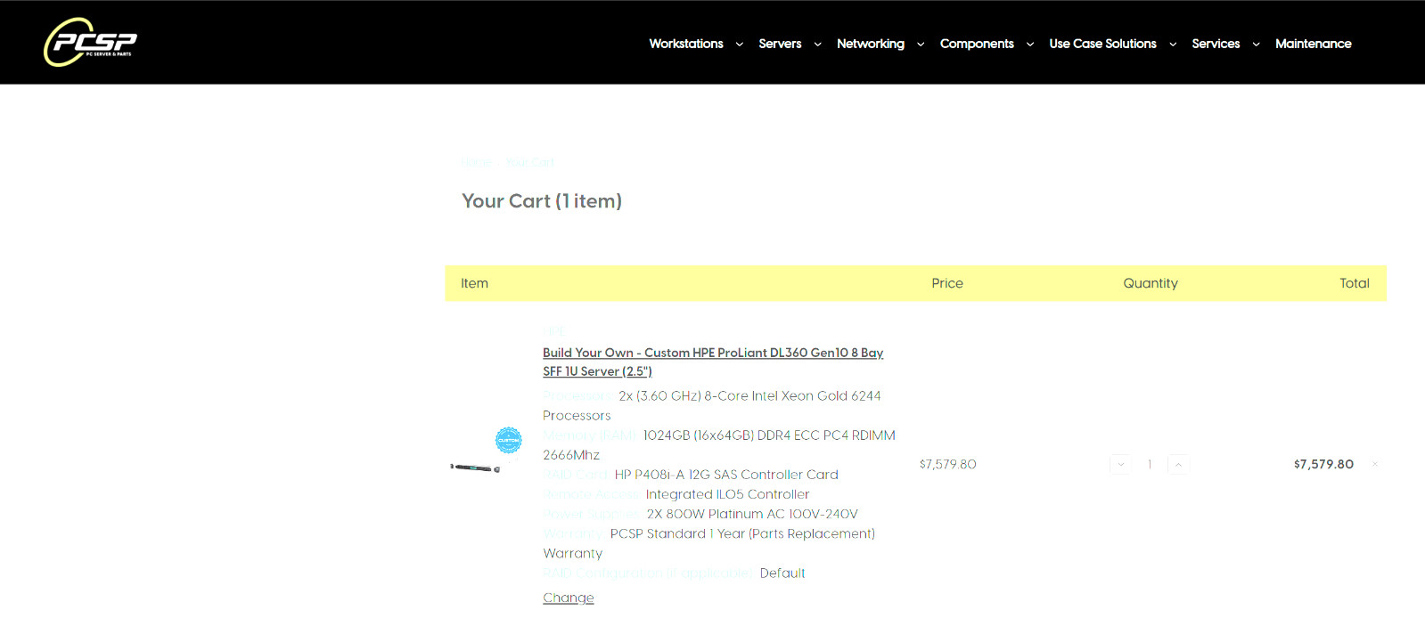Screen dimensions: 1425x618
Task: Expand the Use Case Solutions chevron
Action: (1173, 44)
